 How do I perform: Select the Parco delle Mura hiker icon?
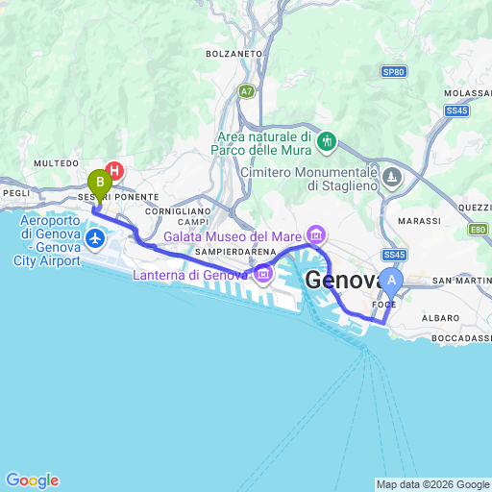point(327,142)
